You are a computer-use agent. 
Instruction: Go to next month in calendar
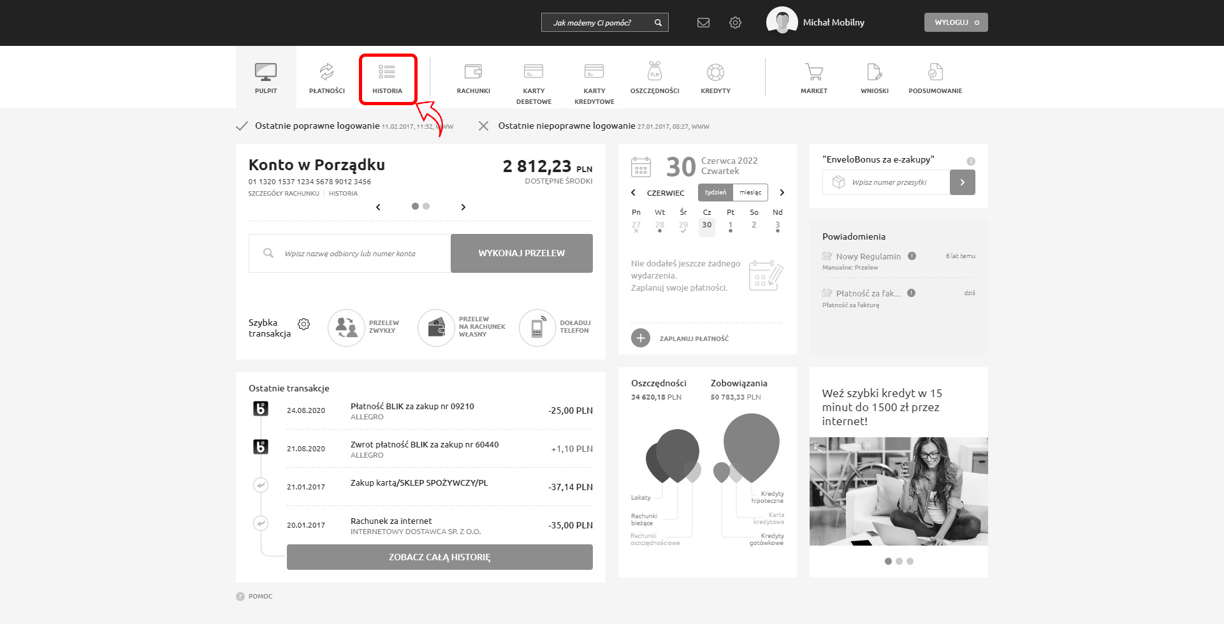click(x=782, y=192)
